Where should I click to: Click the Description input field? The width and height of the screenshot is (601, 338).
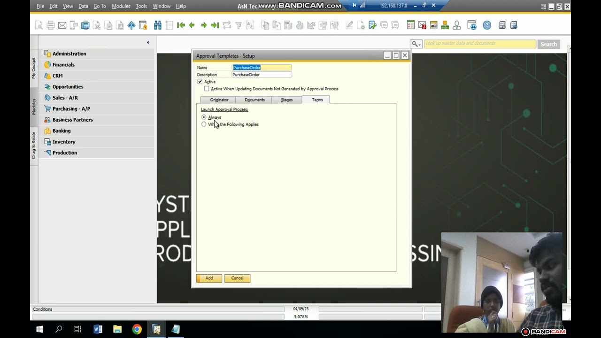pos(262,75)
